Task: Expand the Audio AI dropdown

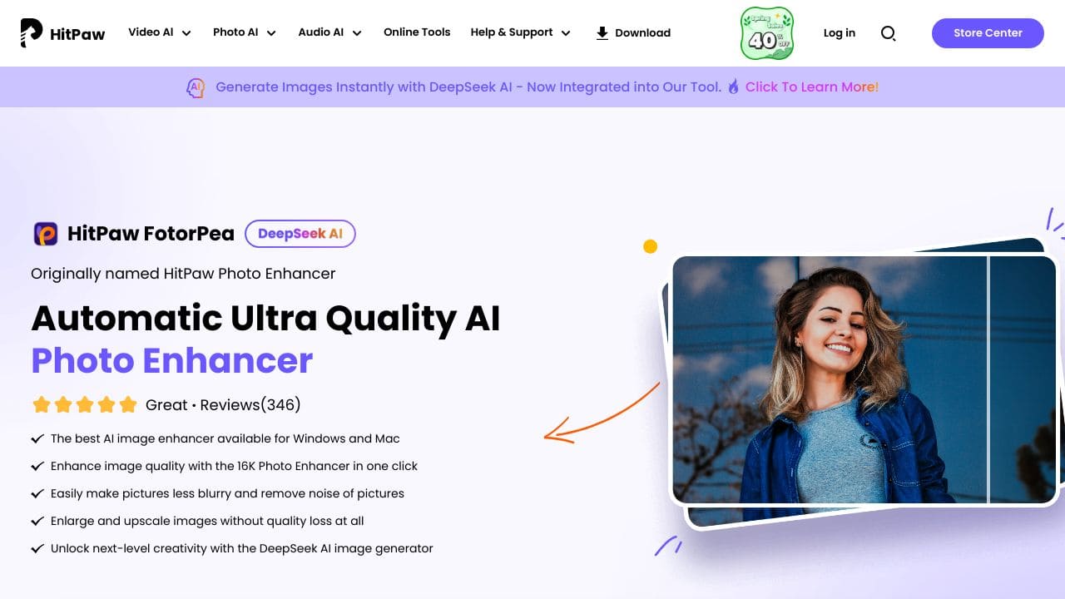Action: pyautogui.click(x=330, y=32)
